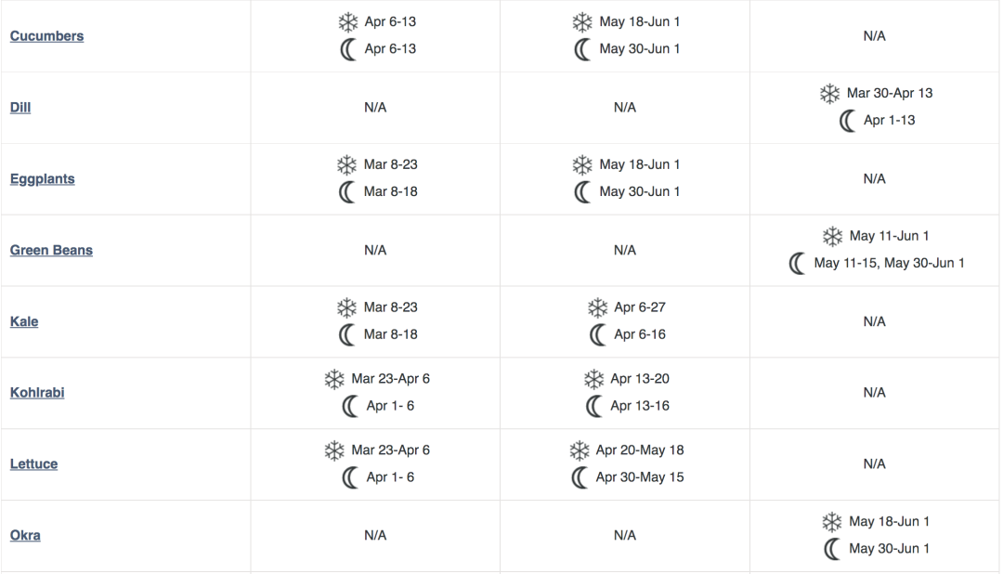Screen dimensions: 1003x574
Task: Click snowflake icon beside Kohlrabi Apr 13-20
Action: [593, 379]
